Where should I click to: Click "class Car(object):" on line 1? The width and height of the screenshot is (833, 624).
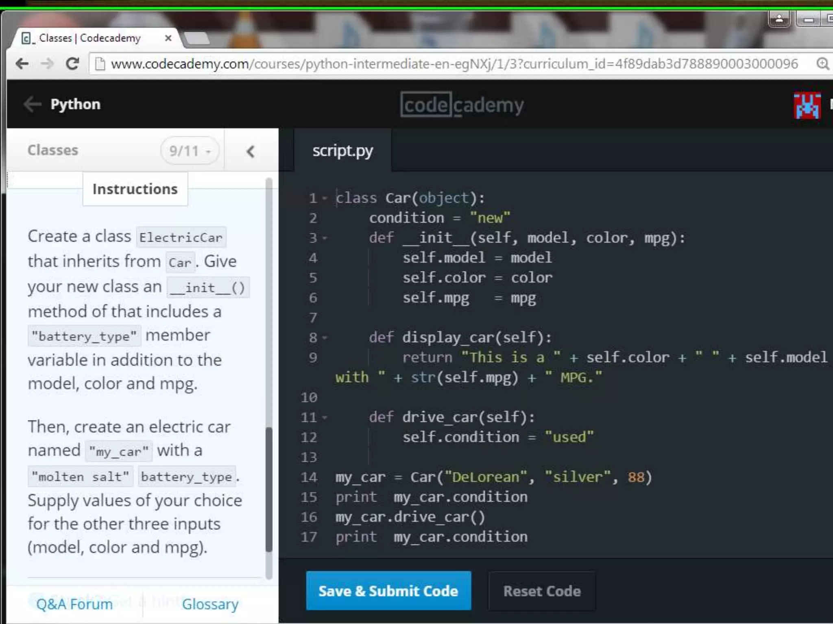(410, 198)
